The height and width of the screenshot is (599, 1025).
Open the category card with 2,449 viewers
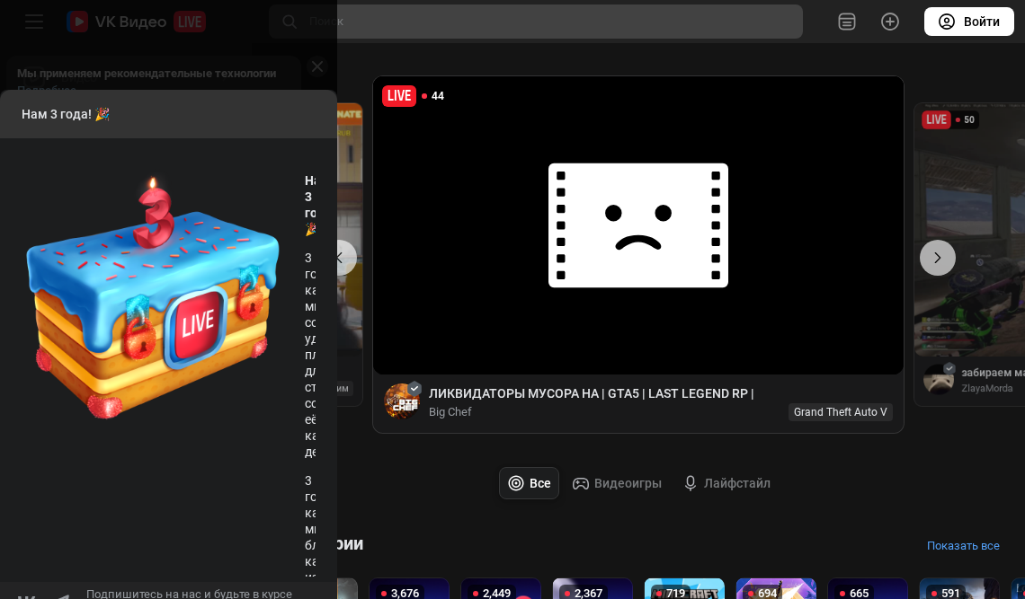(x=501, y=588)
